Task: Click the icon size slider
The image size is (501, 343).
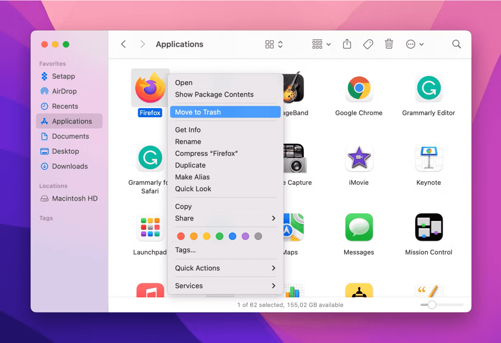Action: (x=442, y=305)
